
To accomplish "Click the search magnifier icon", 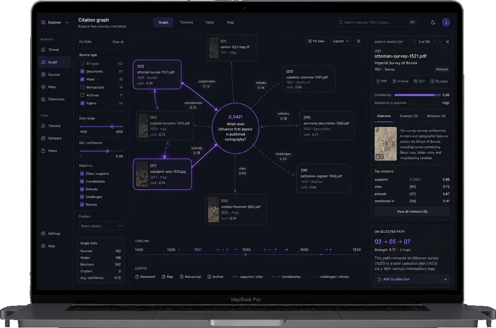I will click(341, 23).
